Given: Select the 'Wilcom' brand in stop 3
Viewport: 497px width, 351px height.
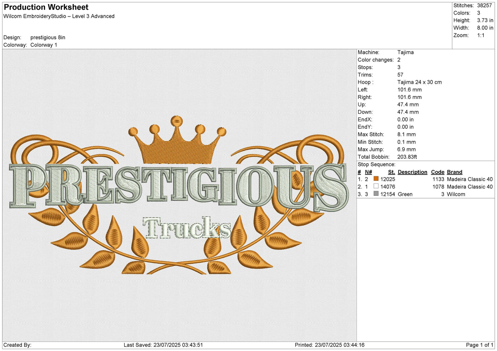Looking at the screenshot, I should [x=456, y=194].
